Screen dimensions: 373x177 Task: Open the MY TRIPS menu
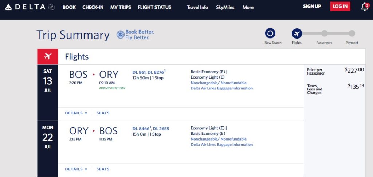click(121, 7)
